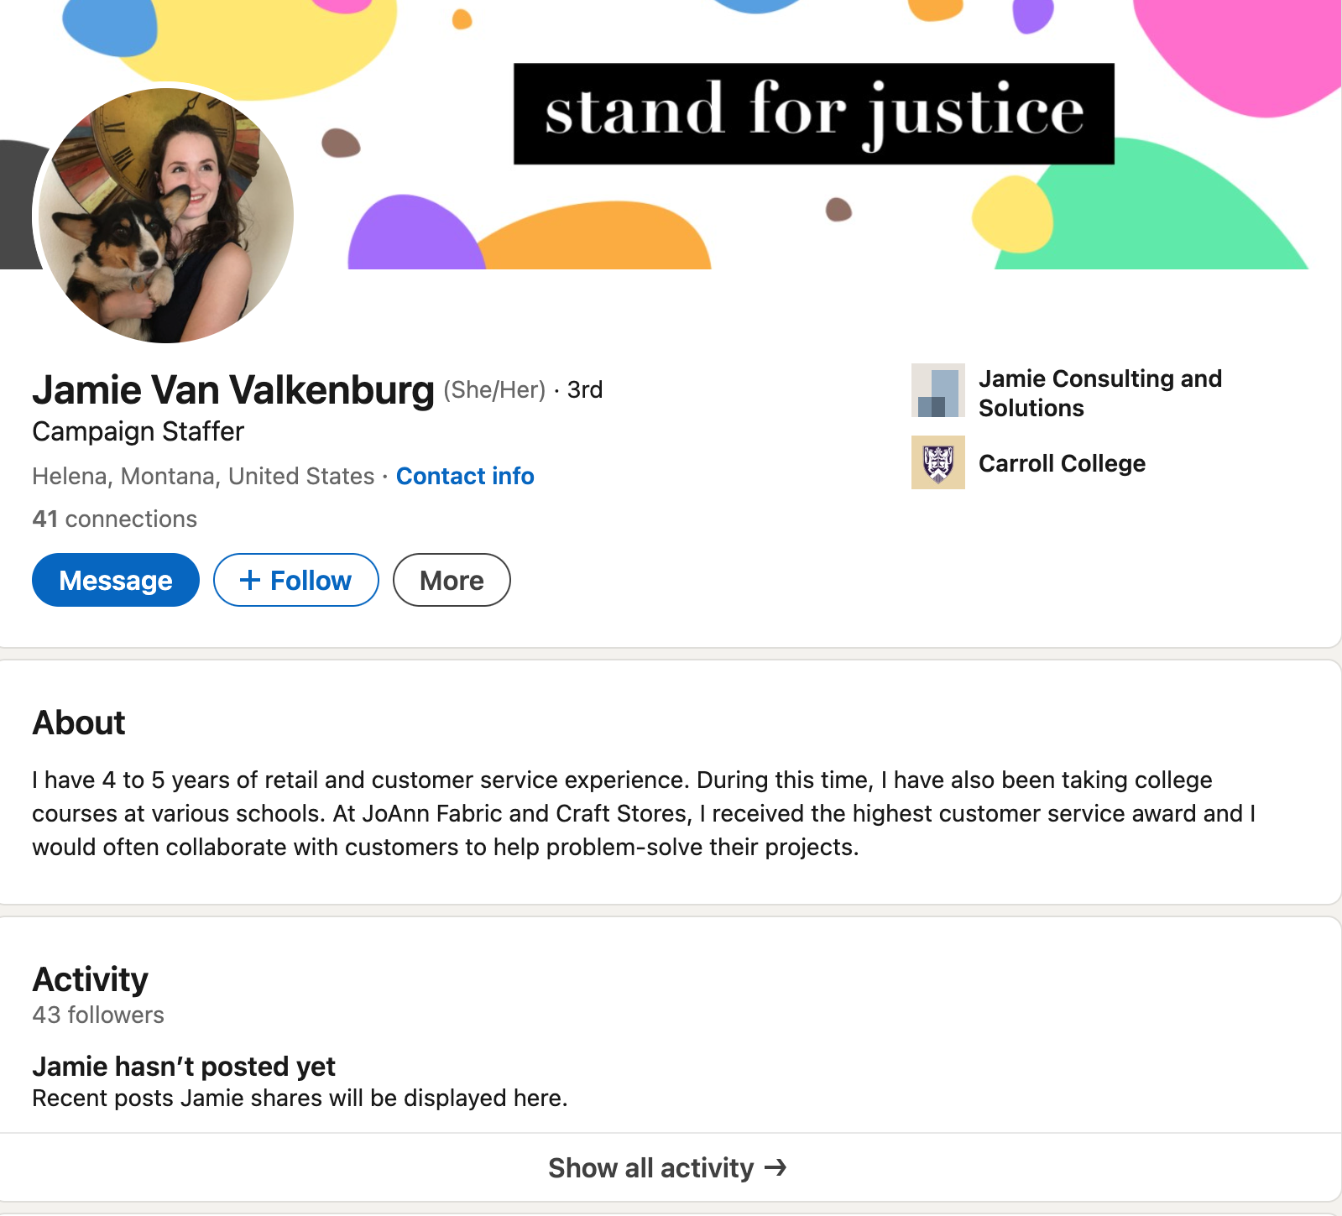Image resolution: width=1342 pixels, height=1216 pixels.
Task: Click the Activity section heading
Action: (x=91, y=979)
